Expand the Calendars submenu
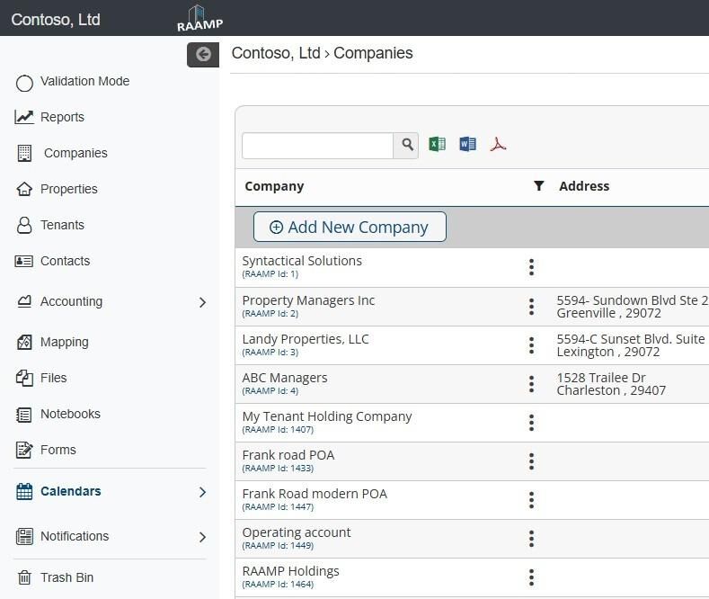This screenshot has width=709, height=599. [x=202, y=492]
